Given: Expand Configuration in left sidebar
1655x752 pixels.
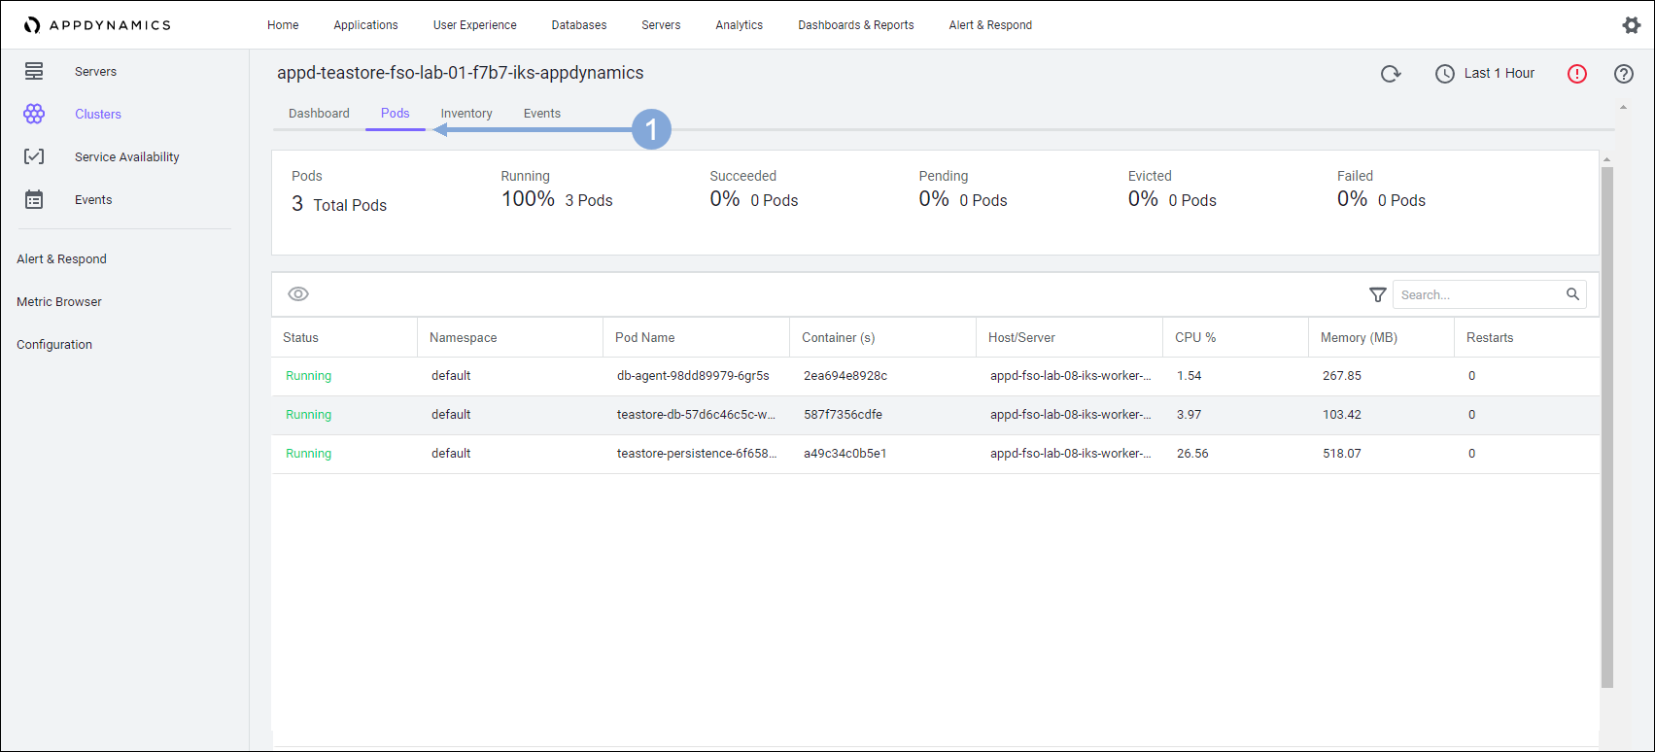Looking at the screenshot, I should point(54,345).
